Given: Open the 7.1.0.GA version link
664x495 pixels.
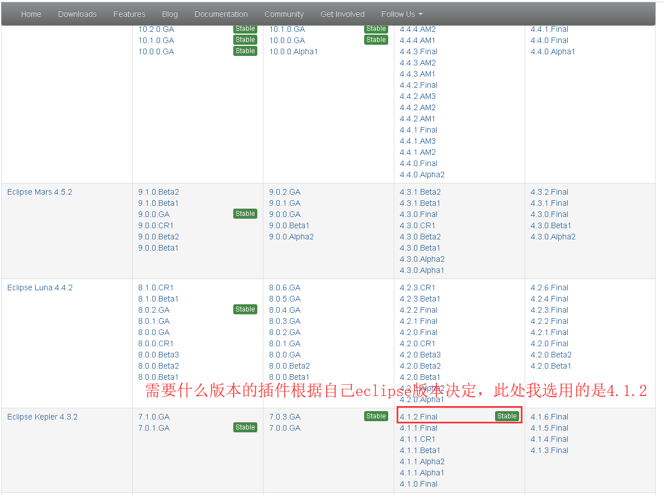Looking at the screenshot, I should (x=154, y=417).
